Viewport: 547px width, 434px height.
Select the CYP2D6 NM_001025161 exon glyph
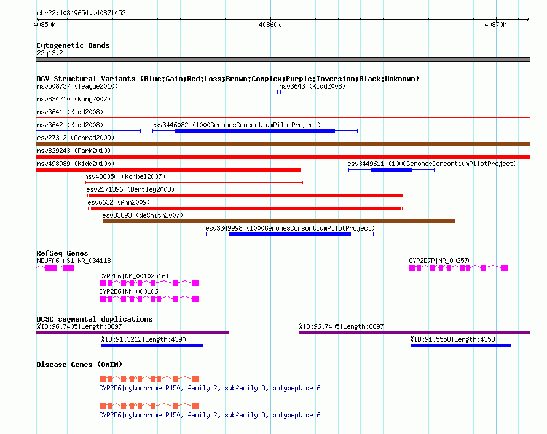point(149,283)
